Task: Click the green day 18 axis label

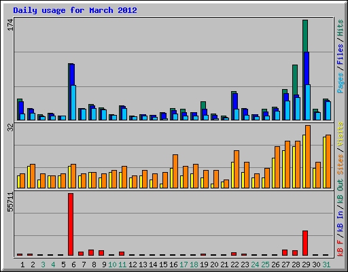Action: (x=194, y=265)
